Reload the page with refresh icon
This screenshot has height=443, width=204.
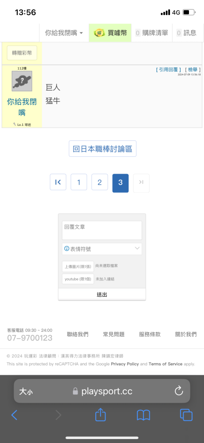pyautogui.click(x=179, y=391)
